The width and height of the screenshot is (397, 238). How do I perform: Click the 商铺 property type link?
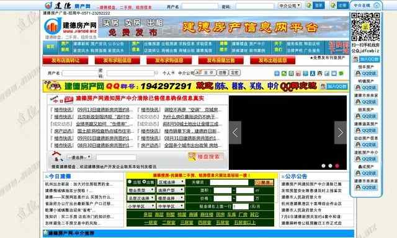tap(193, 214)
